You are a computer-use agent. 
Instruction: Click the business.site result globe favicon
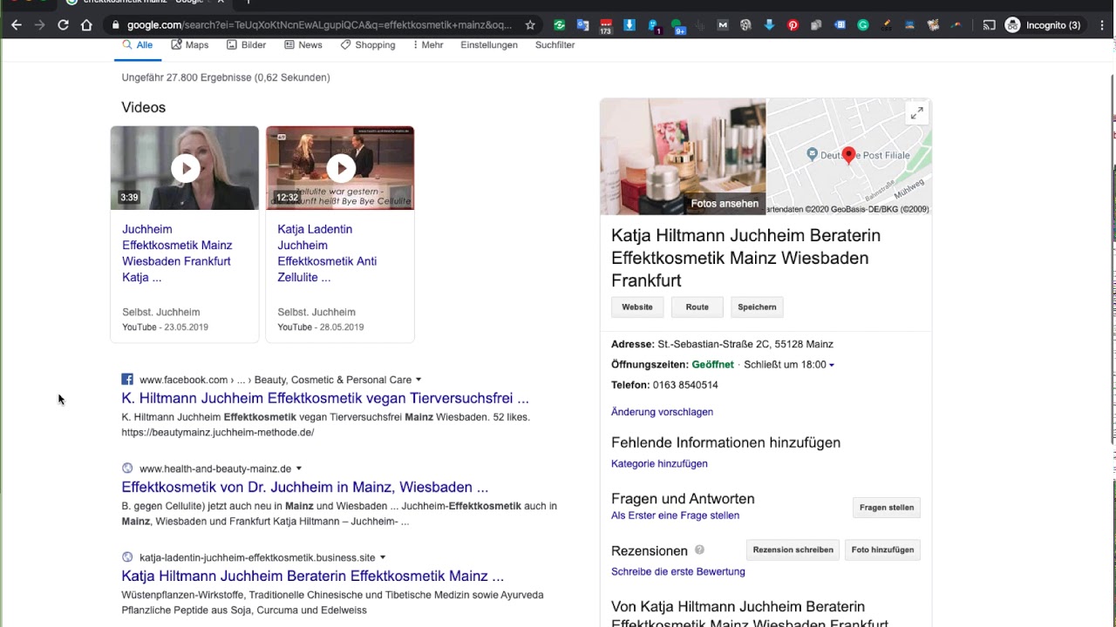point(127,557)
